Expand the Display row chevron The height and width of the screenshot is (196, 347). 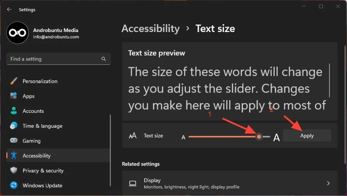328,183
